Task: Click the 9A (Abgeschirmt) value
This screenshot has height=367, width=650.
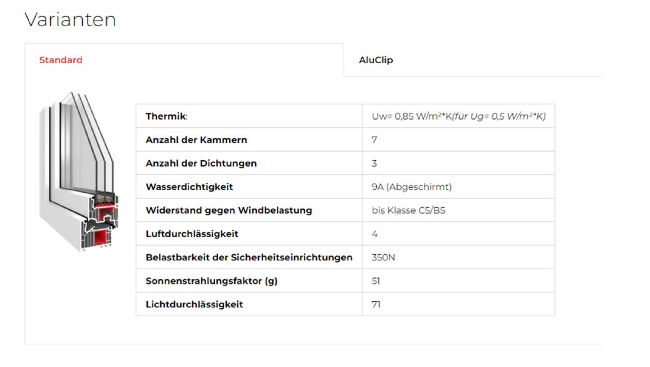Action: [411, 187]
